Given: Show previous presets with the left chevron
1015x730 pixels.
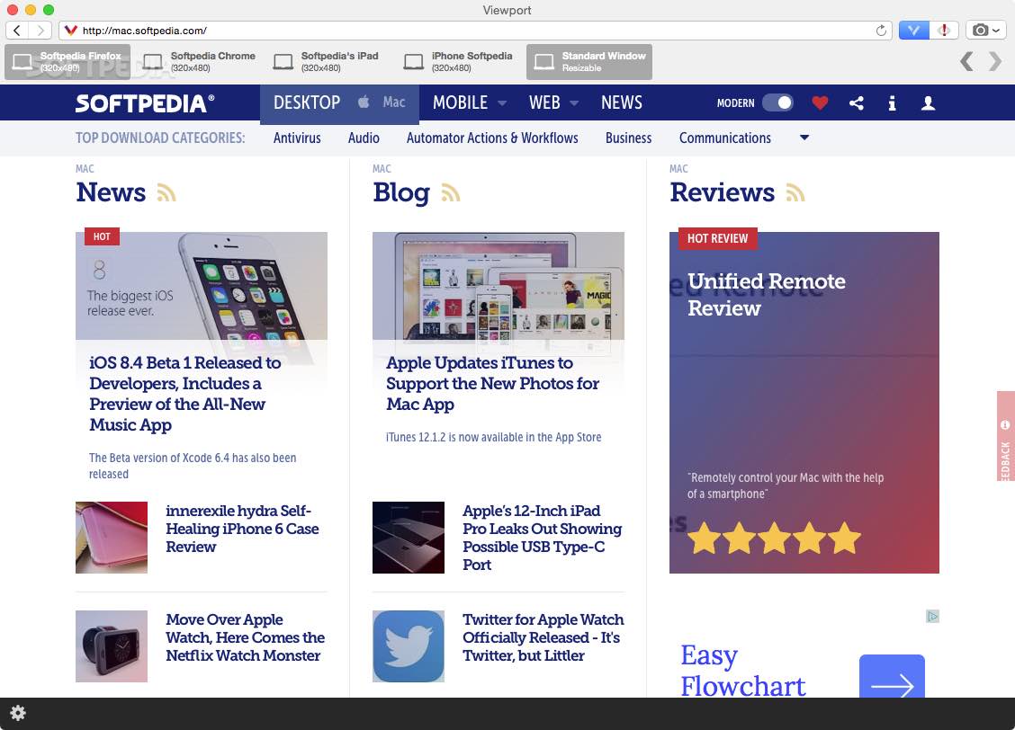Looking at the screenshot, I should coord(966,62).
